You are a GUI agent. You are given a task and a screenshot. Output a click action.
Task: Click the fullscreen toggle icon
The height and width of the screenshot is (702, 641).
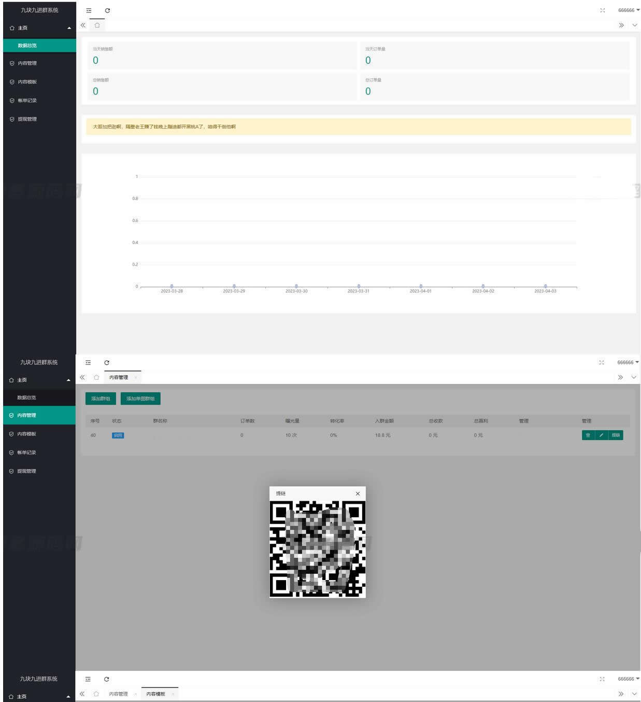pyautogui.click(x=602, y=10)
